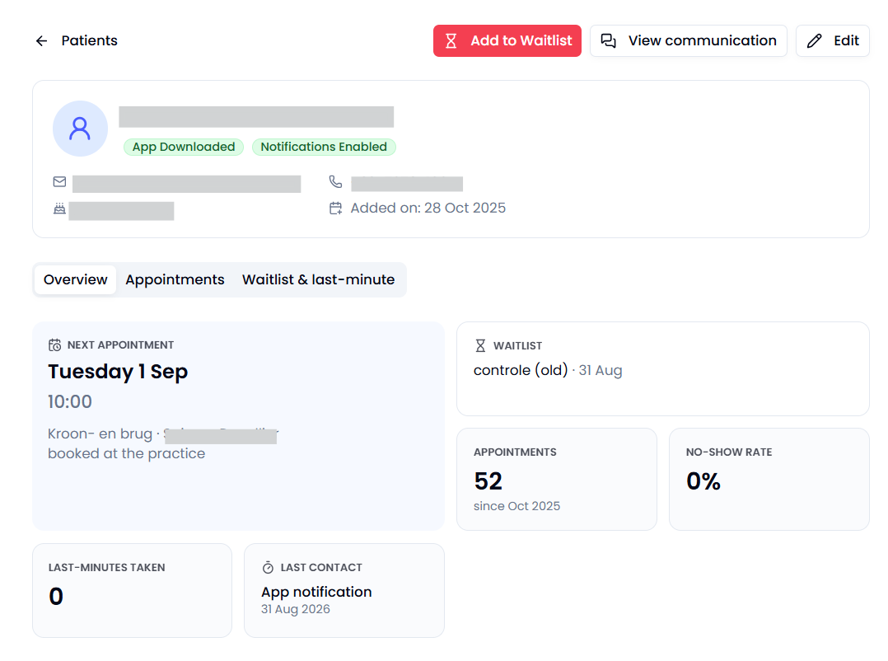
Task: Open View communication
Action: [688, 40]
